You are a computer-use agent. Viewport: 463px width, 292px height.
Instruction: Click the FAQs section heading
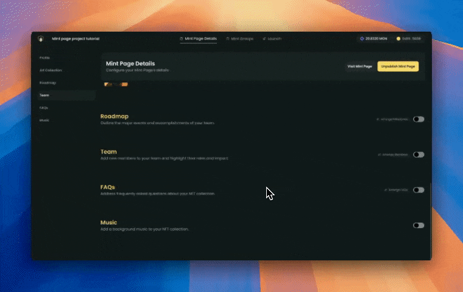(x=107, y=187)
